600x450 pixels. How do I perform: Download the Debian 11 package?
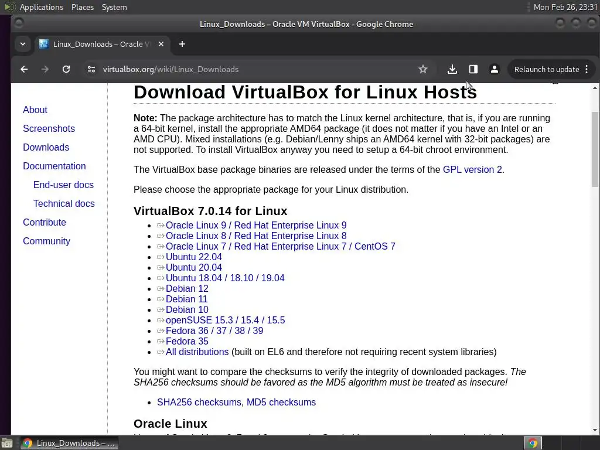(187, 299)
